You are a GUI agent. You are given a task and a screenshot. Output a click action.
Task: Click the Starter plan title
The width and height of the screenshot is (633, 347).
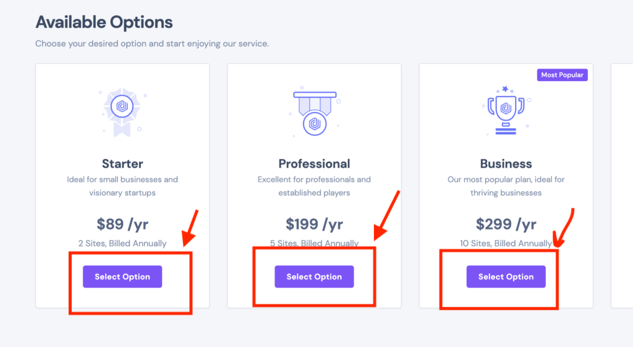[x=122, y=163]
